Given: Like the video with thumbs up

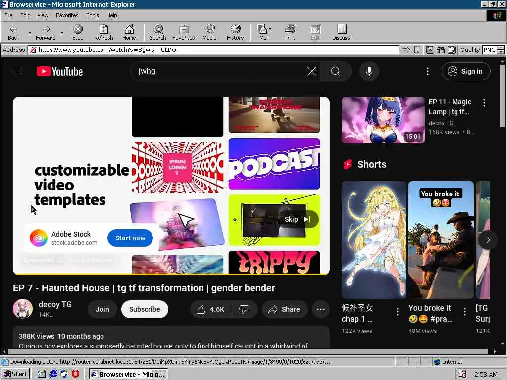Looking at the screenshot, I should [x=210, y=309].
